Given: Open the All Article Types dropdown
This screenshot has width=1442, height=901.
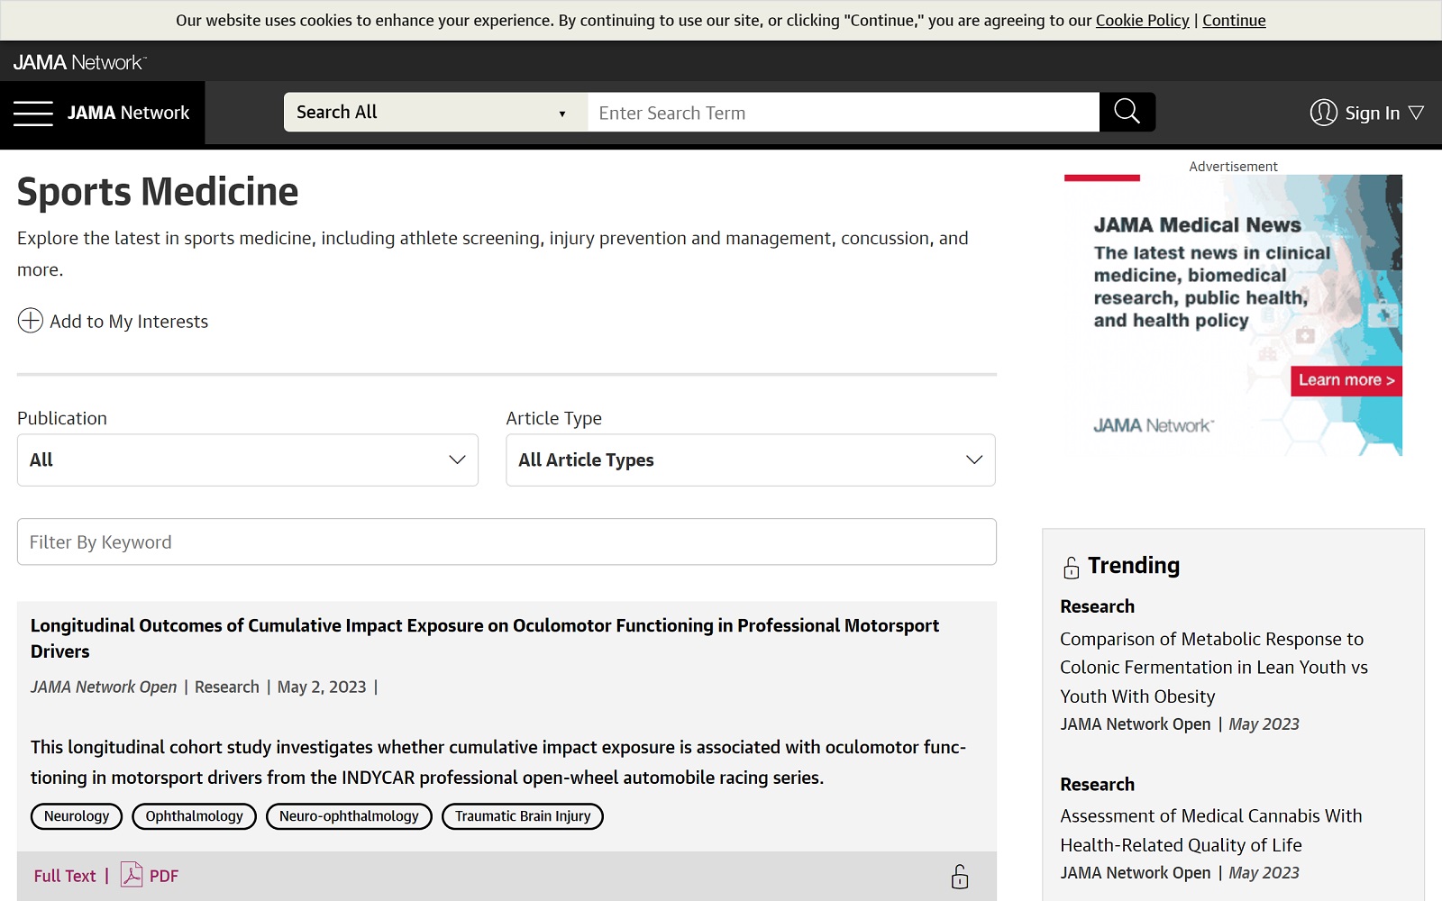Looking at the screenshot, I should pos(751,460).
